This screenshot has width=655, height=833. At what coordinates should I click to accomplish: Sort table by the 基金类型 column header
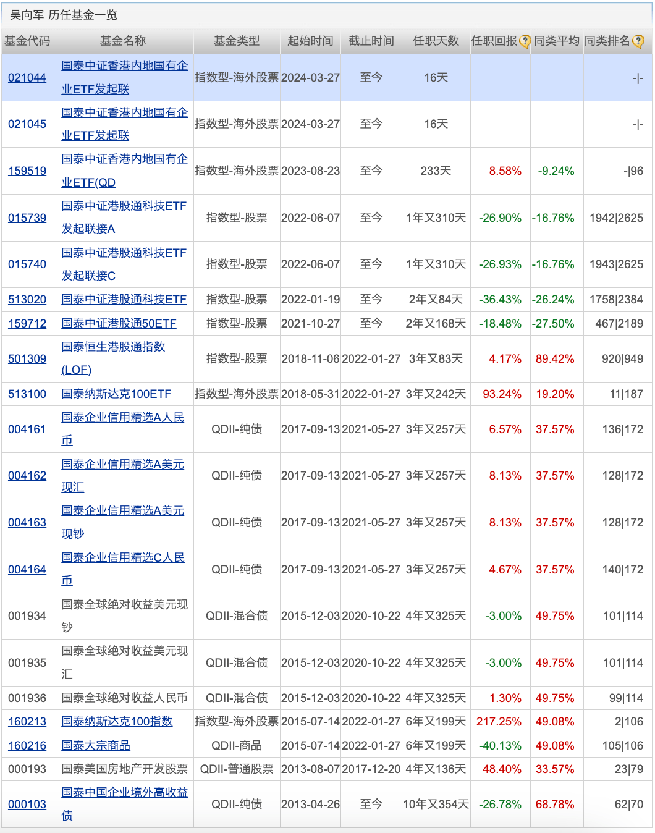tap(236, 42)
